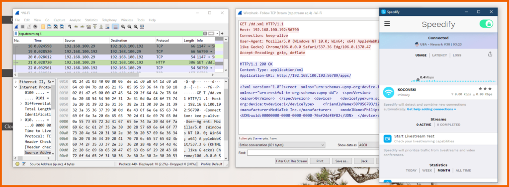Click Print in Follow TCP Stream window

tap(320, 161)
